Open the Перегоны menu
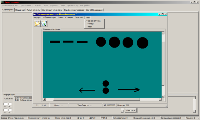The height and width of the screenshot is (120, 200). 79,17
